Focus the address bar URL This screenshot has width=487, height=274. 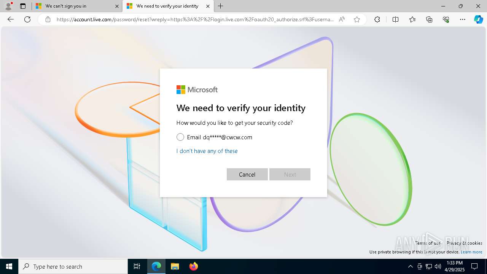pos(195,19)
